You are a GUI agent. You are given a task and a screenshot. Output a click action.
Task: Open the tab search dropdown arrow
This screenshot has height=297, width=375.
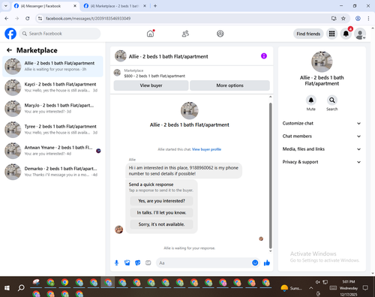click(6, 6)
